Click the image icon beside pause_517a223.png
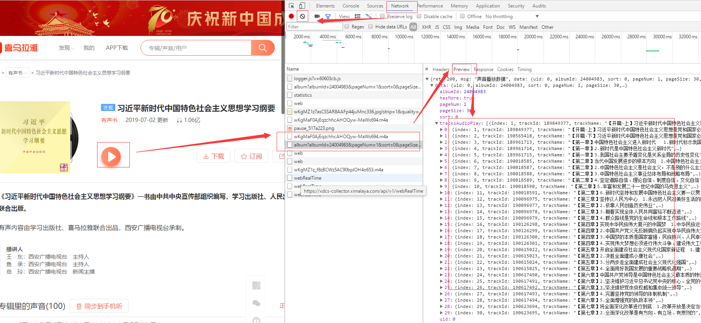The height and width of the screenshot is (323, 701). click(290, 128)
